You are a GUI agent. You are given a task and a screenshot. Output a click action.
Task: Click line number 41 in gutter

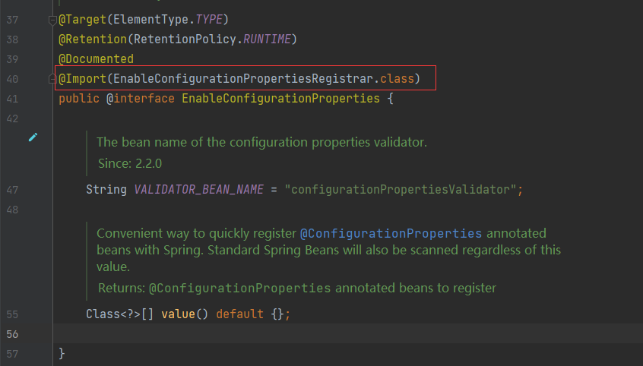[12, 99]
